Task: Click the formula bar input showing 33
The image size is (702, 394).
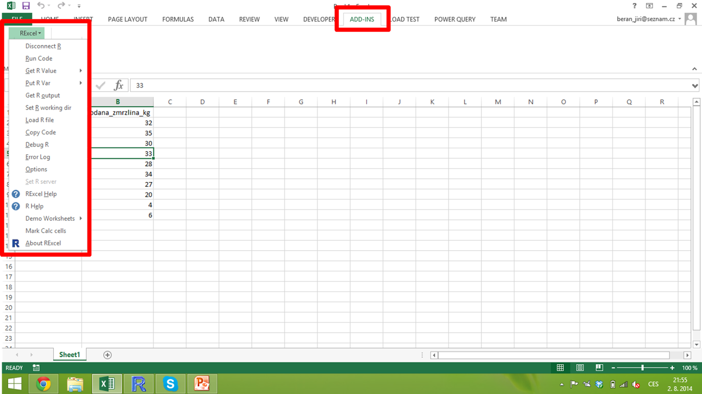Action: (x=410, y=85)
